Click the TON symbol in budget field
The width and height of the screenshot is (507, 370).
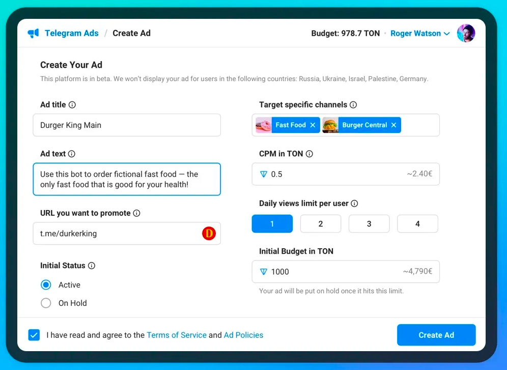[x=264, y=272]
